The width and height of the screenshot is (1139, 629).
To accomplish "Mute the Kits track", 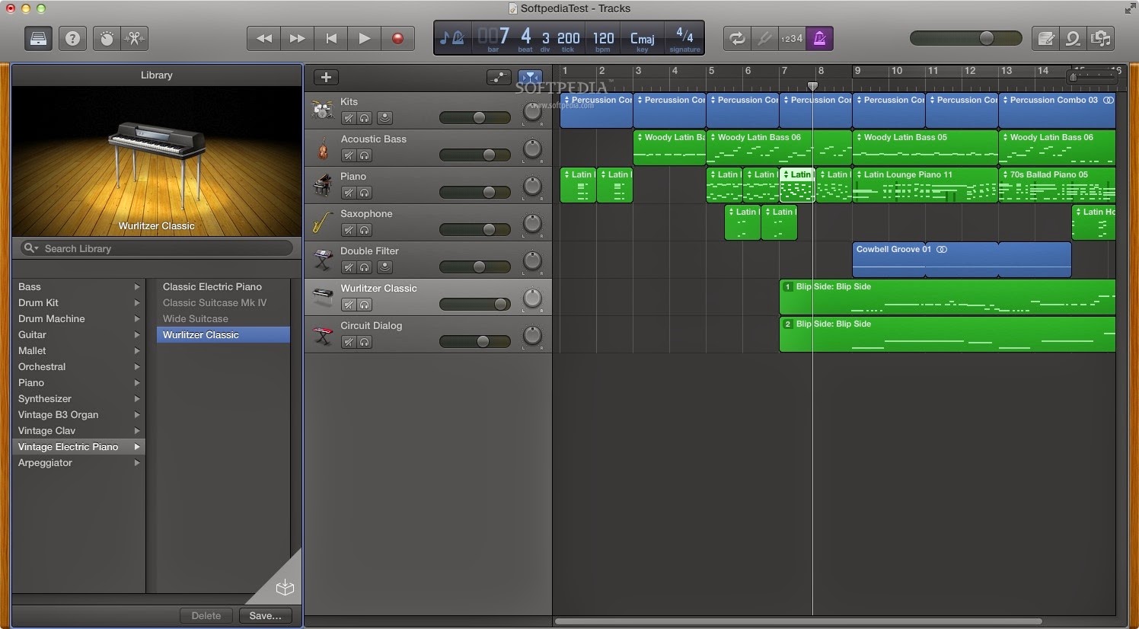I will click(349, 118).
